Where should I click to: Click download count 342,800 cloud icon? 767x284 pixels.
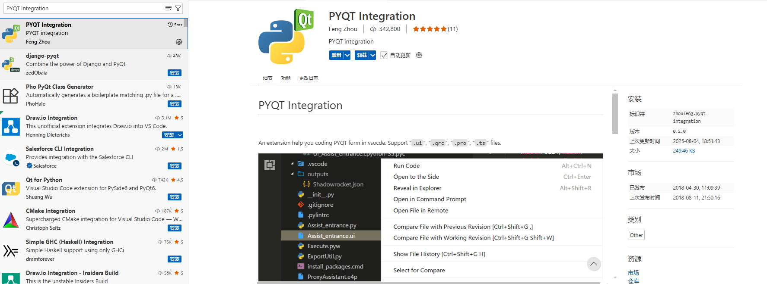[373, 29]
